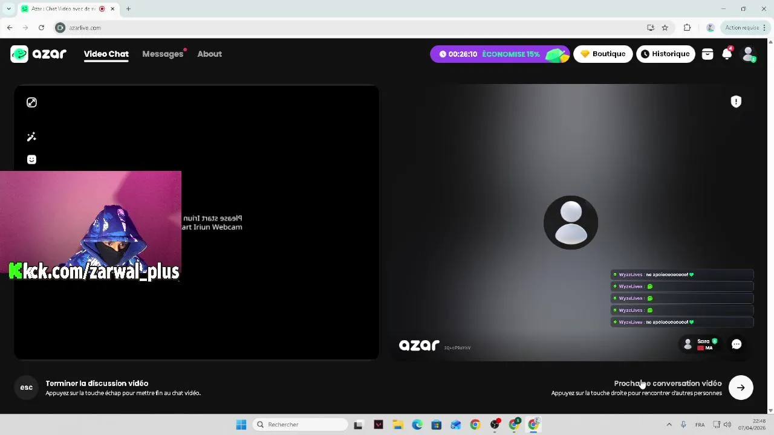Open the notifications bell
The height and width of the screenshot is (435, 774).
(x=727, y=54)
